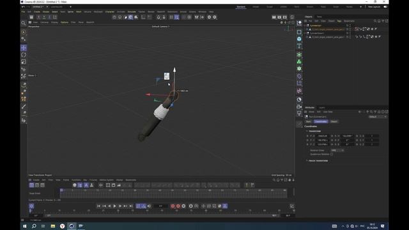Open the Default Camera selector in viewport
409x230 pixels.
point(160,27)
